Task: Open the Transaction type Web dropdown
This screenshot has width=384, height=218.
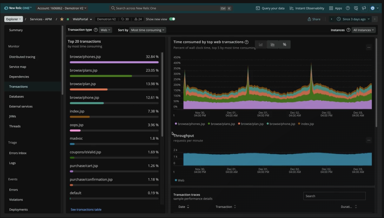Action: click(x=106, y=29)
